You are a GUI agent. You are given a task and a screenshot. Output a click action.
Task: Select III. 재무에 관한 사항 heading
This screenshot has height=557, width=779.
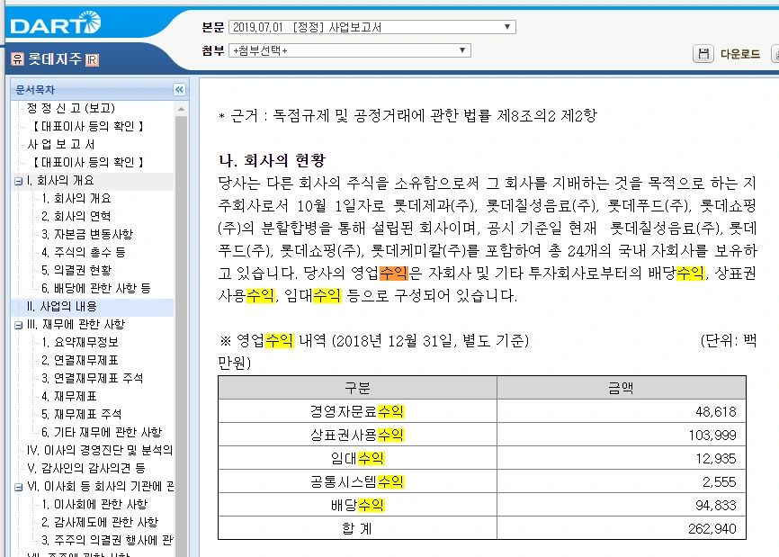click(x=76, y=325)
